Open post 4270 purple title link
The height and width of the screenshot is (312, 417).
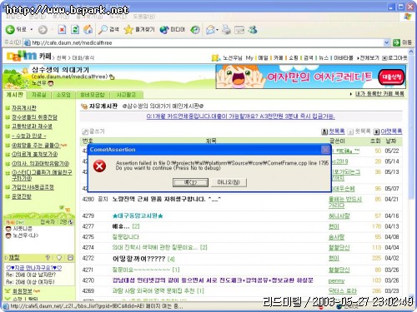point(213,280)
